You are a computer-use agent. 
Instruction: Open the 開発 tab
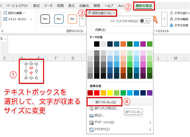point(97,6)
